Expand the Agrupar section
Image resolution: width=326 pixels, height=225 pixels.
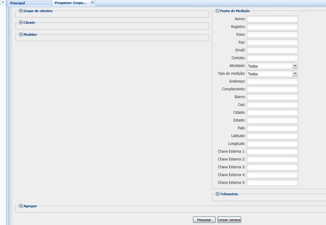click(x=21, y=206)
